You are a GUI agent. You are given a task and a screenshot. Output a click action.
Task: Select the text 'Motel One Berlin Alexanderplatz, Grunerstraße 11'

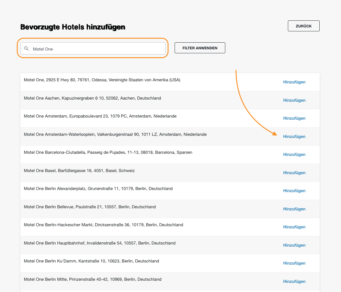71,189
